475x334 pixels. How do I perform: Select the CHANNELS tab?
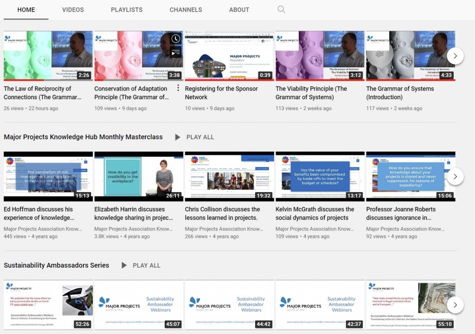(x=186, y=10)
